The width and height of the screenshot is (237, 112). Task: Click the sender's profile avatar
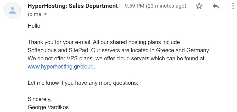click(12, 10)
